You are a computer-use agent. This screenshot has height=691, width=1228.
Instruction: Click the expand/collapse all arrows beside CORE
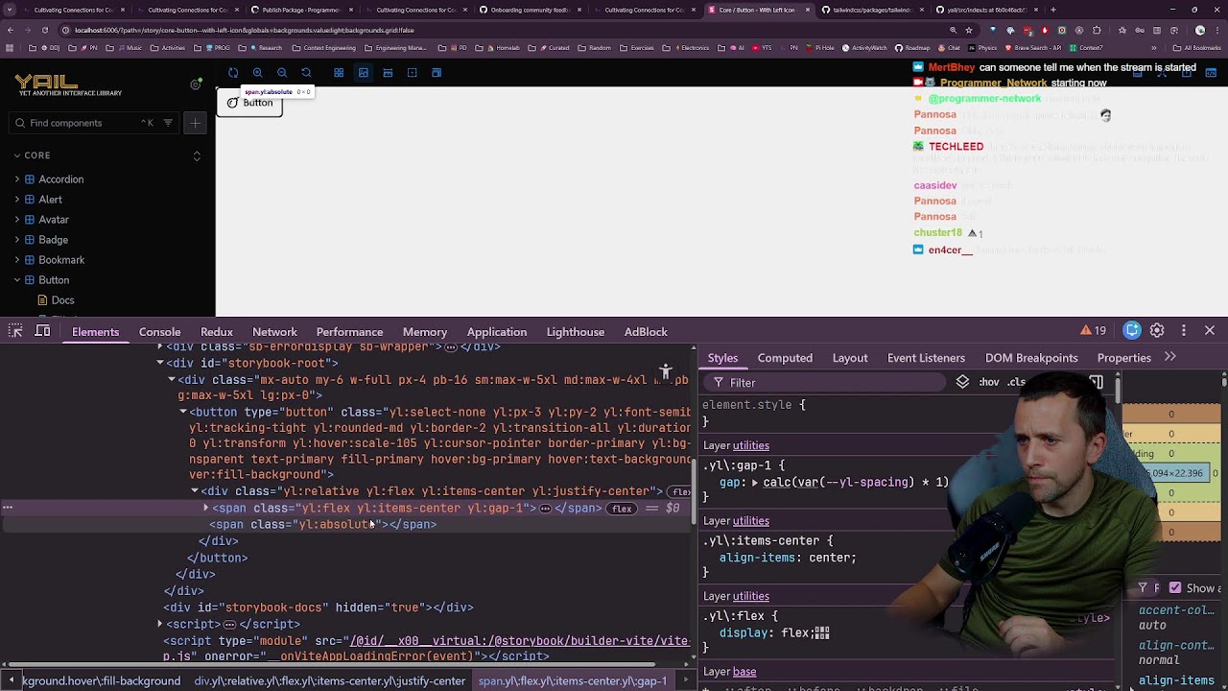[197, 155]
